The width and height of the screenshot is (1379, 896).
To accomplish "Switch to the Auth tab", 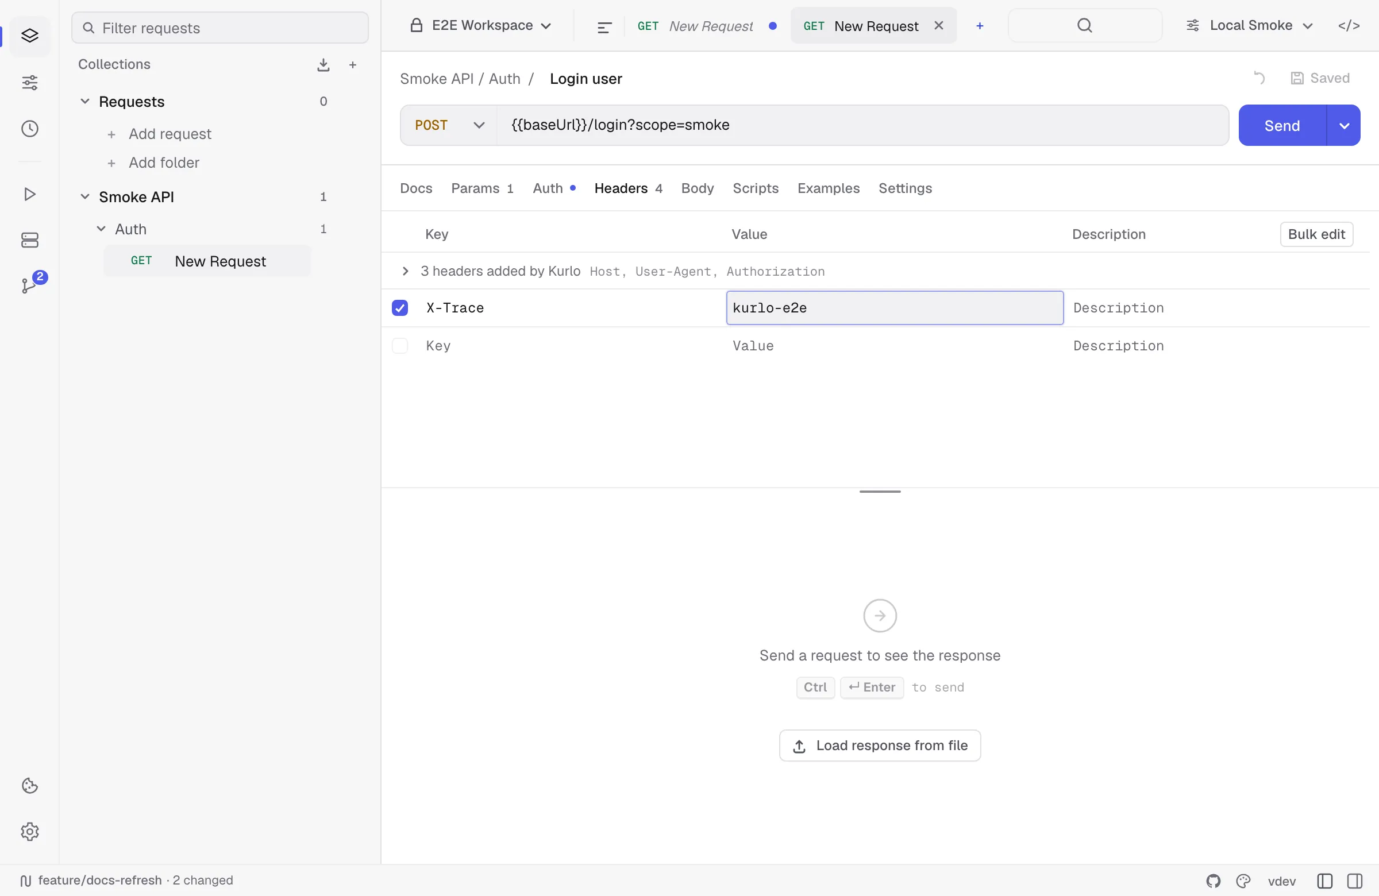I will tap(554, 188).
